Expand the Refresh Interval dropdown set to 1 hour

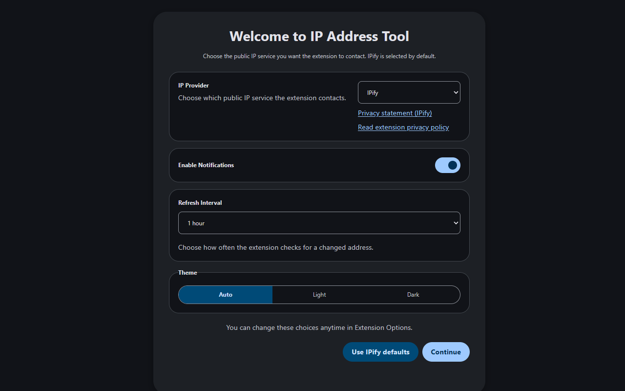click(319, 223)
